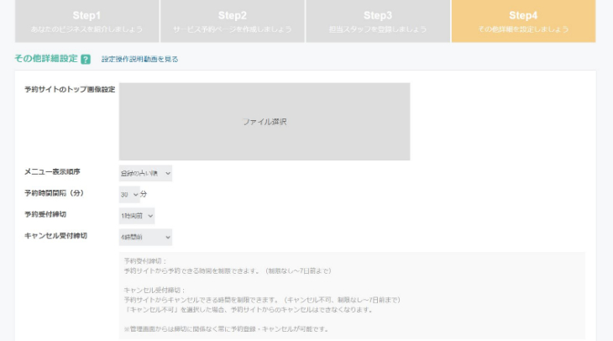Go to the Step1 business introduction tab
The image size is (613, 341).
[86, 21]
